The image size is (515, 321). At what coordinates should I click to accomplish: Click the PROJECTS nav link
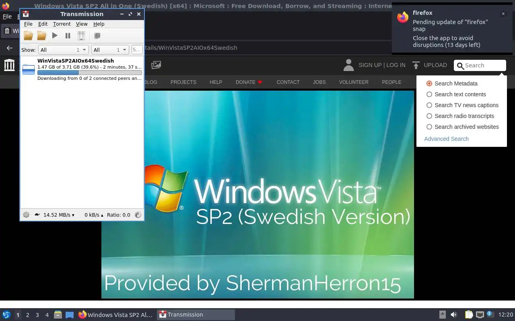tap(183, 82)
